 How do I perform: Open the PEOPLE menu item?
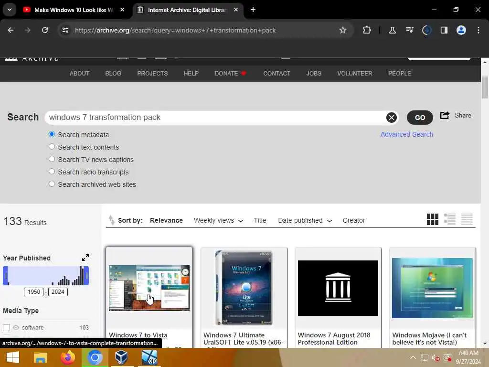click(400, 73)
